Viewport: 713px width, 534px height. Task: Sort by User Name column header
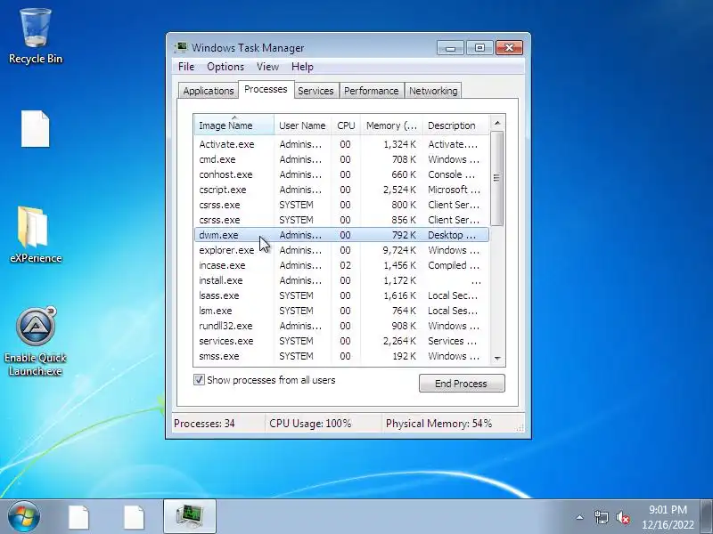[302, 125]
